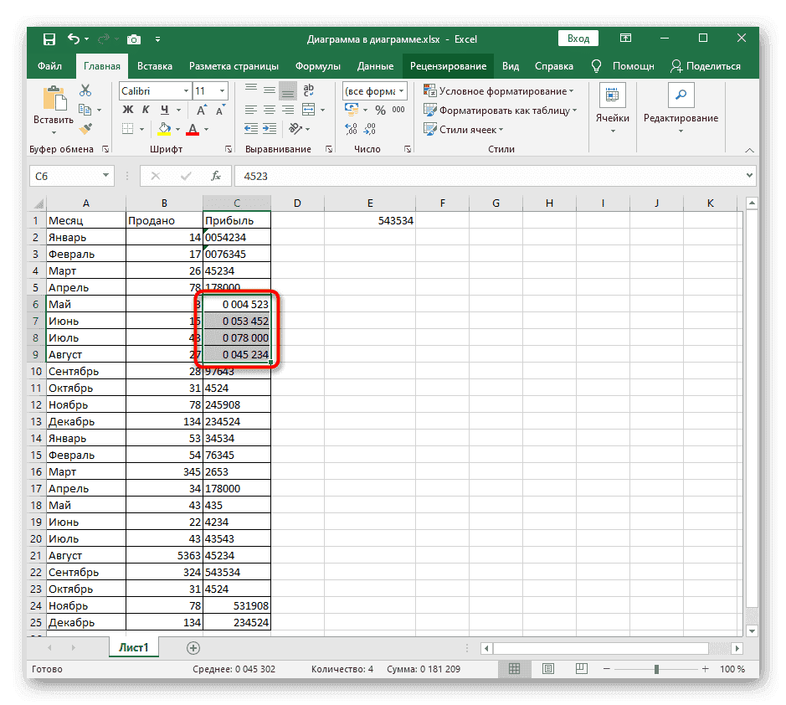Click the Insert Function fx icon
786x705 pixels.
[215, 176]
